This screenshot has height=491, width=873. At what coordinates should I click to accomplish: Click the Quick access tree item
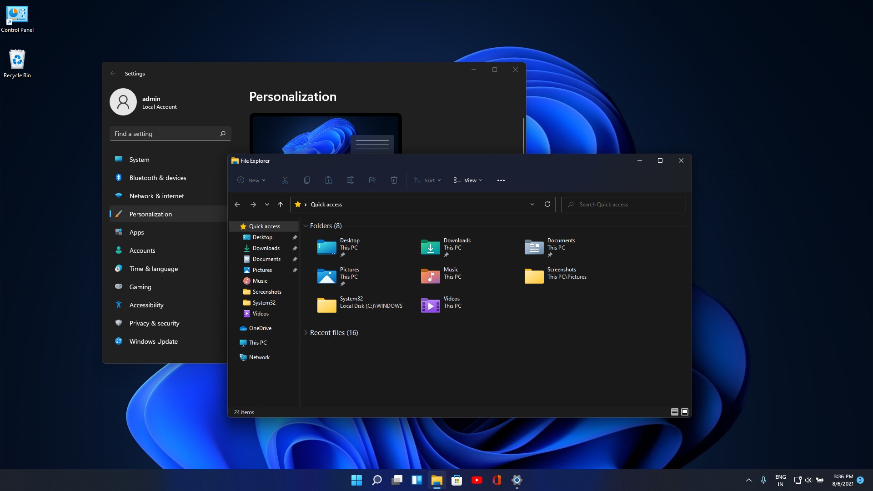[265, 226]
